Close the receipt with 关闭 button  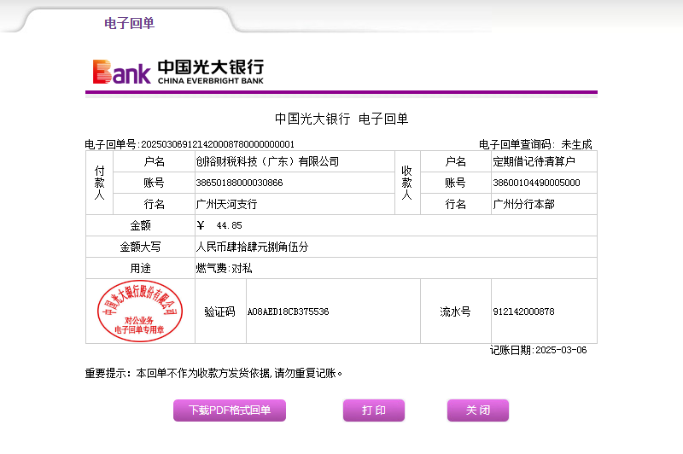(x=477, y=410)
